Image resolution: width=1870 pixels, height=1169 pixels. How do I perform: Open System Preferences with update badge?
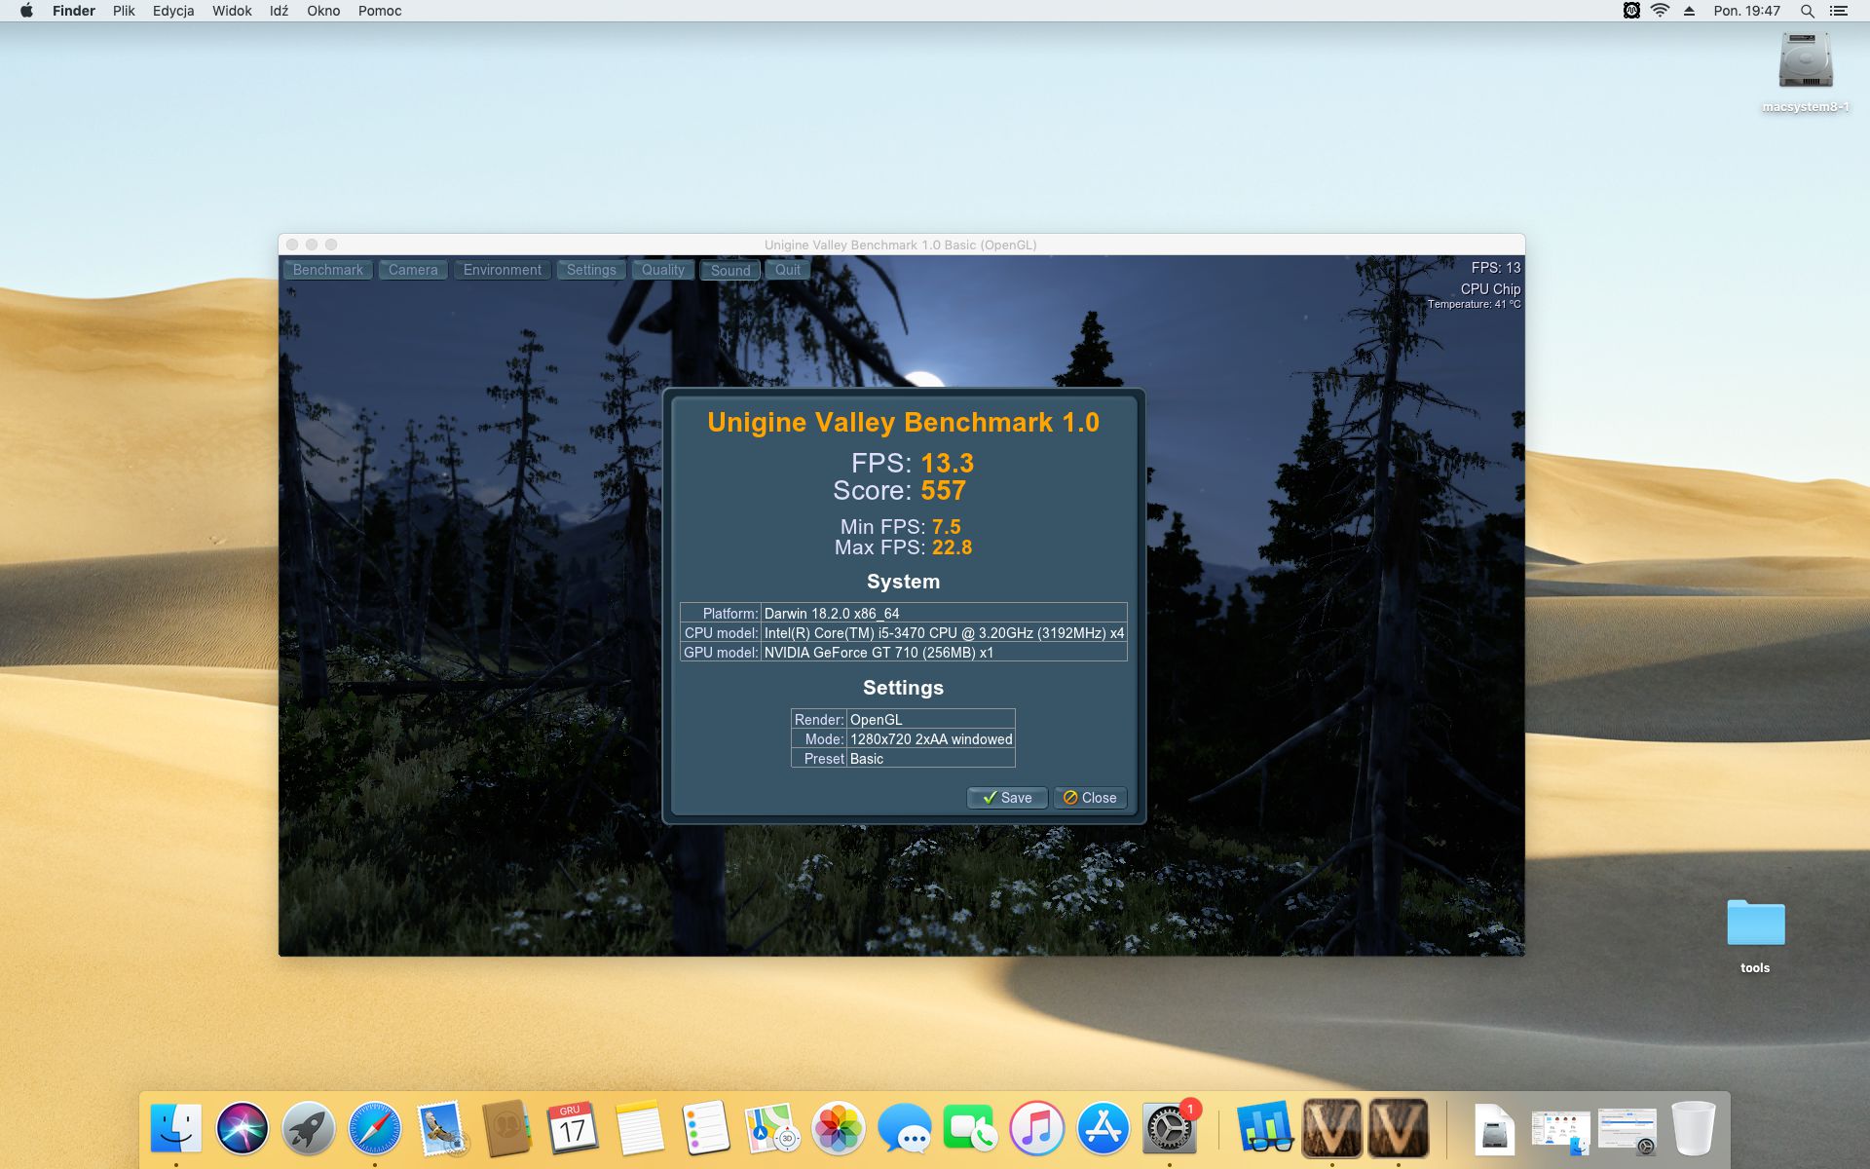point(1168,1129)
